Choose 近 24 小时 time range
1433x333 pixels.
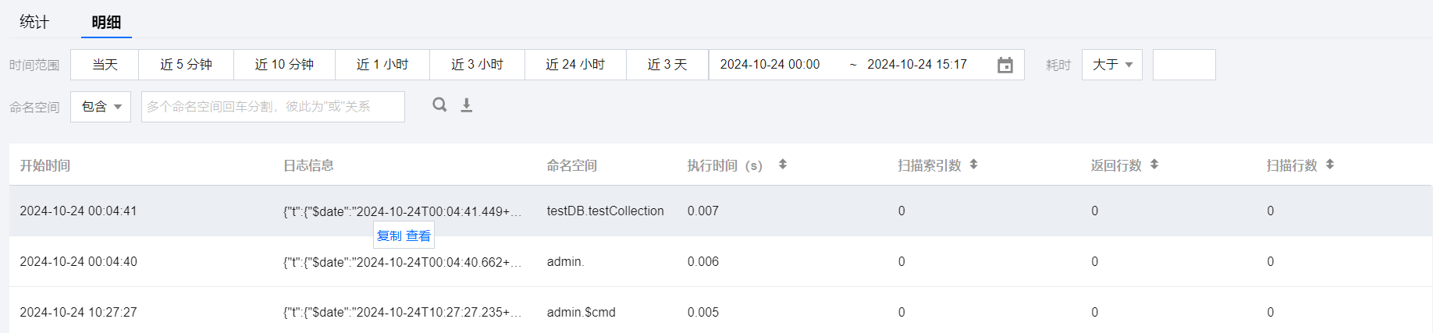[x=575, y=65]
